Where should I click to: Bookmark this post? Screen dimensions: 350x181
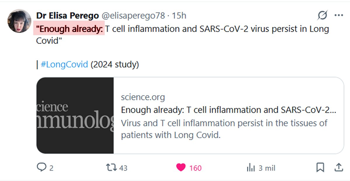[x=320, y=168]
